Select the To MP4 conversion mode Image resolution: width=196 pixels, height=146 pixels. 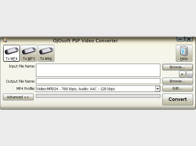pyautogui.click(x=11, y=53)
